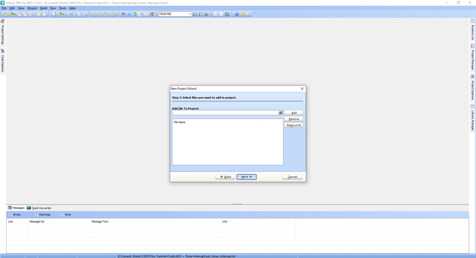Click the Save File floppy disk icon
The width and height of the screenshot is (476, 258).
pyautogui.click(x=67, y=14)
